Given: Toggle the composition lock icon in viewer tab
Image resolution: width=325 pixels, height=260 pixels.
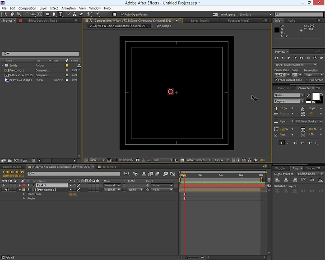Looking at the screenshot, I should [x=91, y=20].
